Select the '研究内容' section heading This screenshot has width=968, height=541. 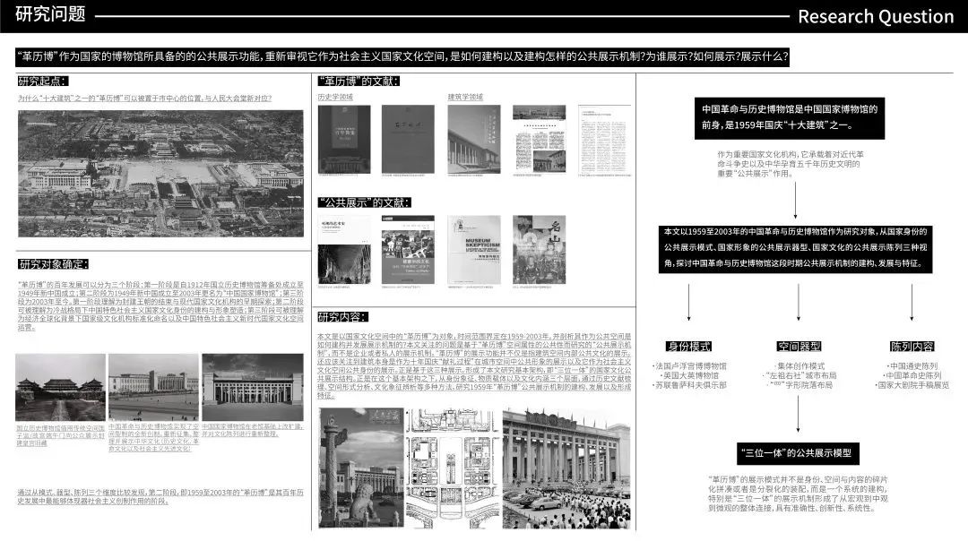click(342, 317)
